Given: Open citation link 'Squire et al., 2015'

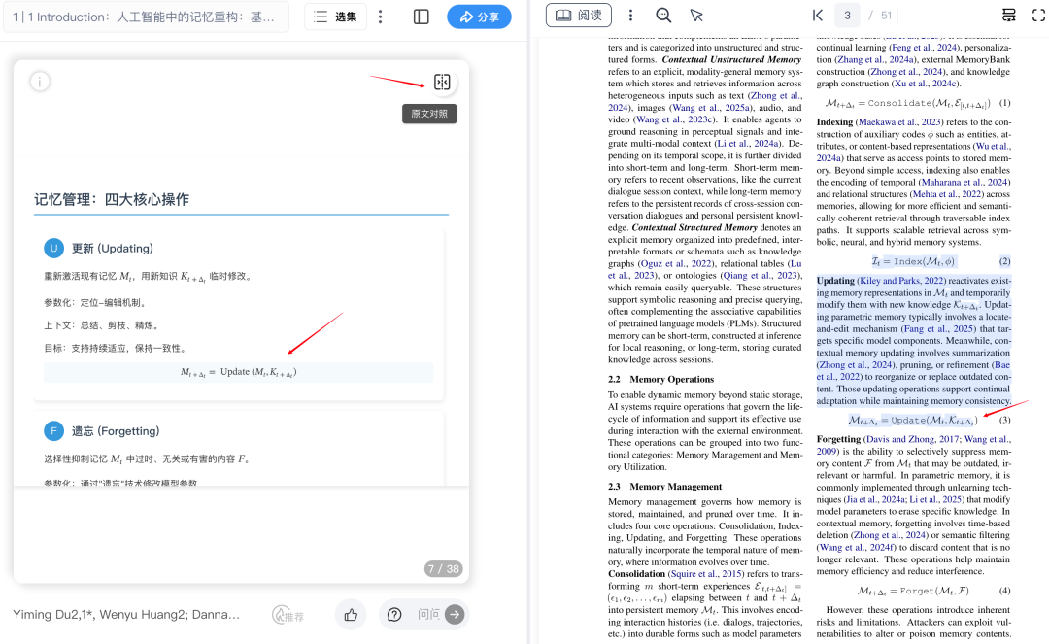Looking at the screenshot, I should click(x=706, y=574).
